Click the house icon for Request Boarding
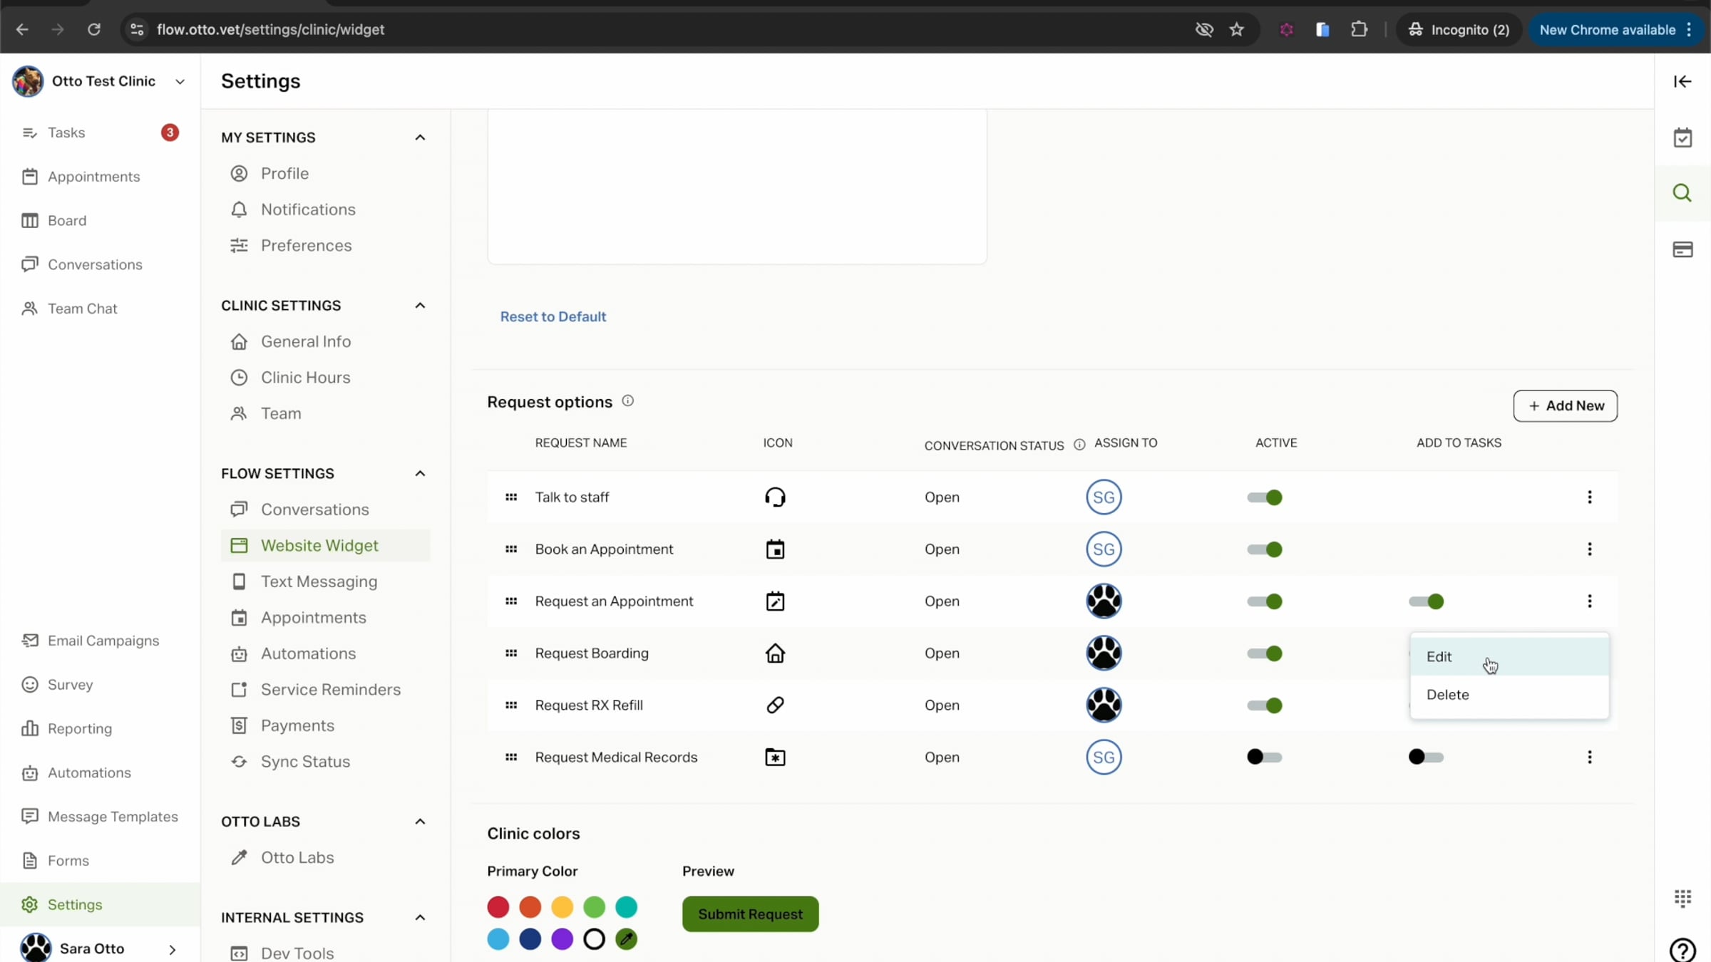Screen dimensions: 1711x962 (775, 653)
